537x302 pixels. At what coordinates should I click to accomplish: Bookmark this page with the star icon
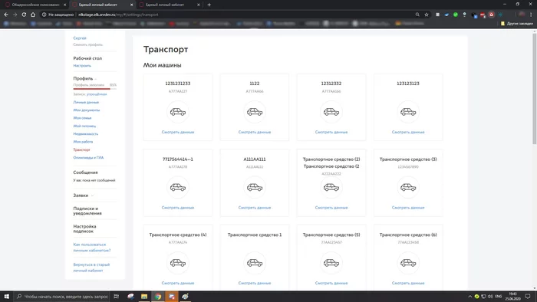click(427, 15)
